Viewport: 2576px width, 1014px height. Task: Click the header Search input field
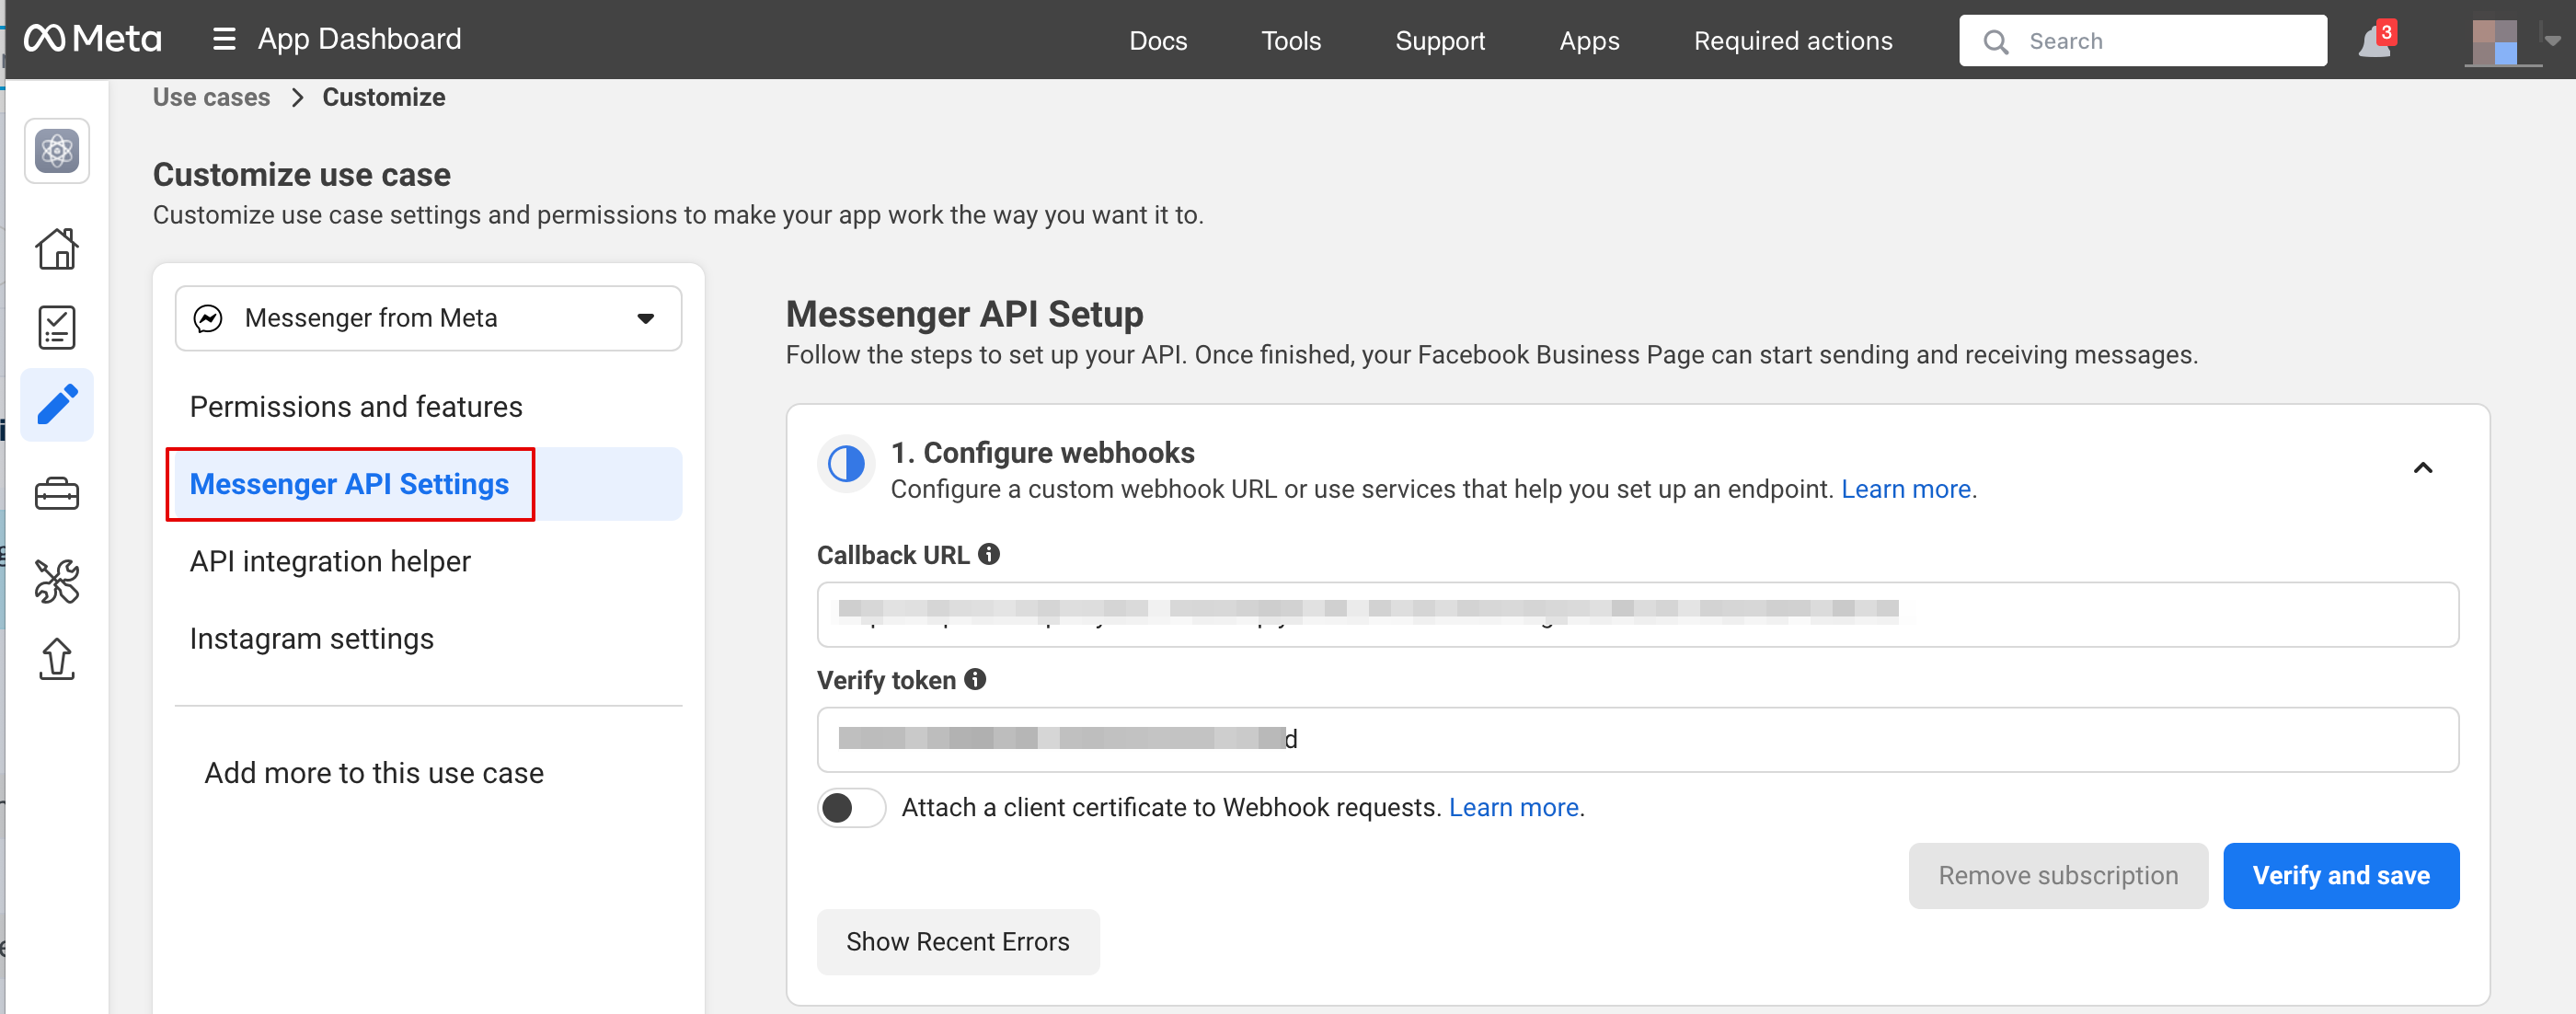click(x=2160, y=41)
